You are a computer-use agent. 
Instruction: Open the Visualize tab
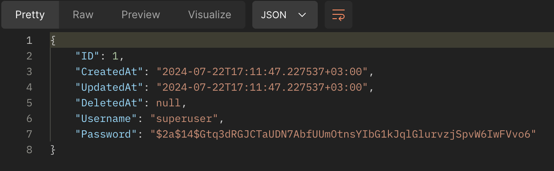(x=209, y=15)
